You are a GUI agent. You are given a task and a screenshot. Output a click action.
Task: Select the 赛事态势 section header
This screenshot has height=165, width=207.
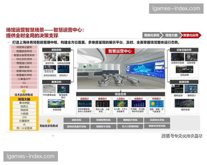pos(56,82)
